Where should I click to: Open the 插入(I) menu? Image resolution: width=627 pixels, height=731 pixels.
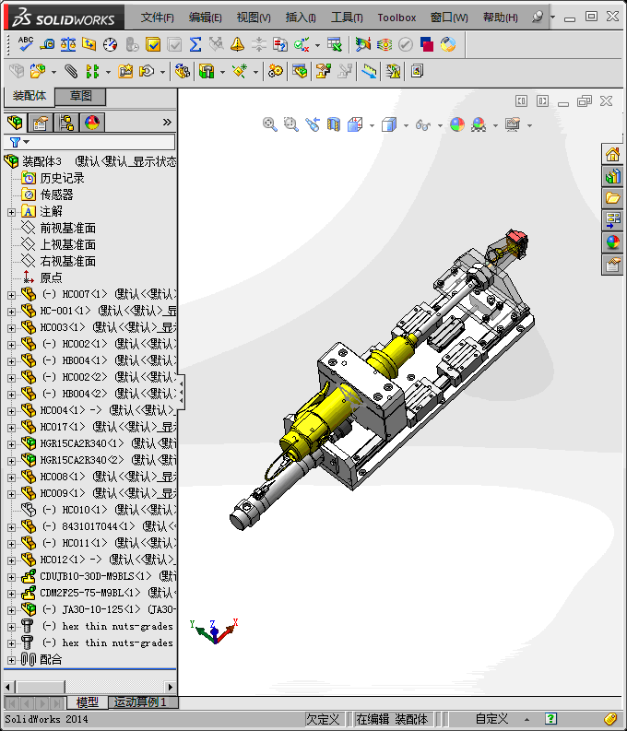301,18
